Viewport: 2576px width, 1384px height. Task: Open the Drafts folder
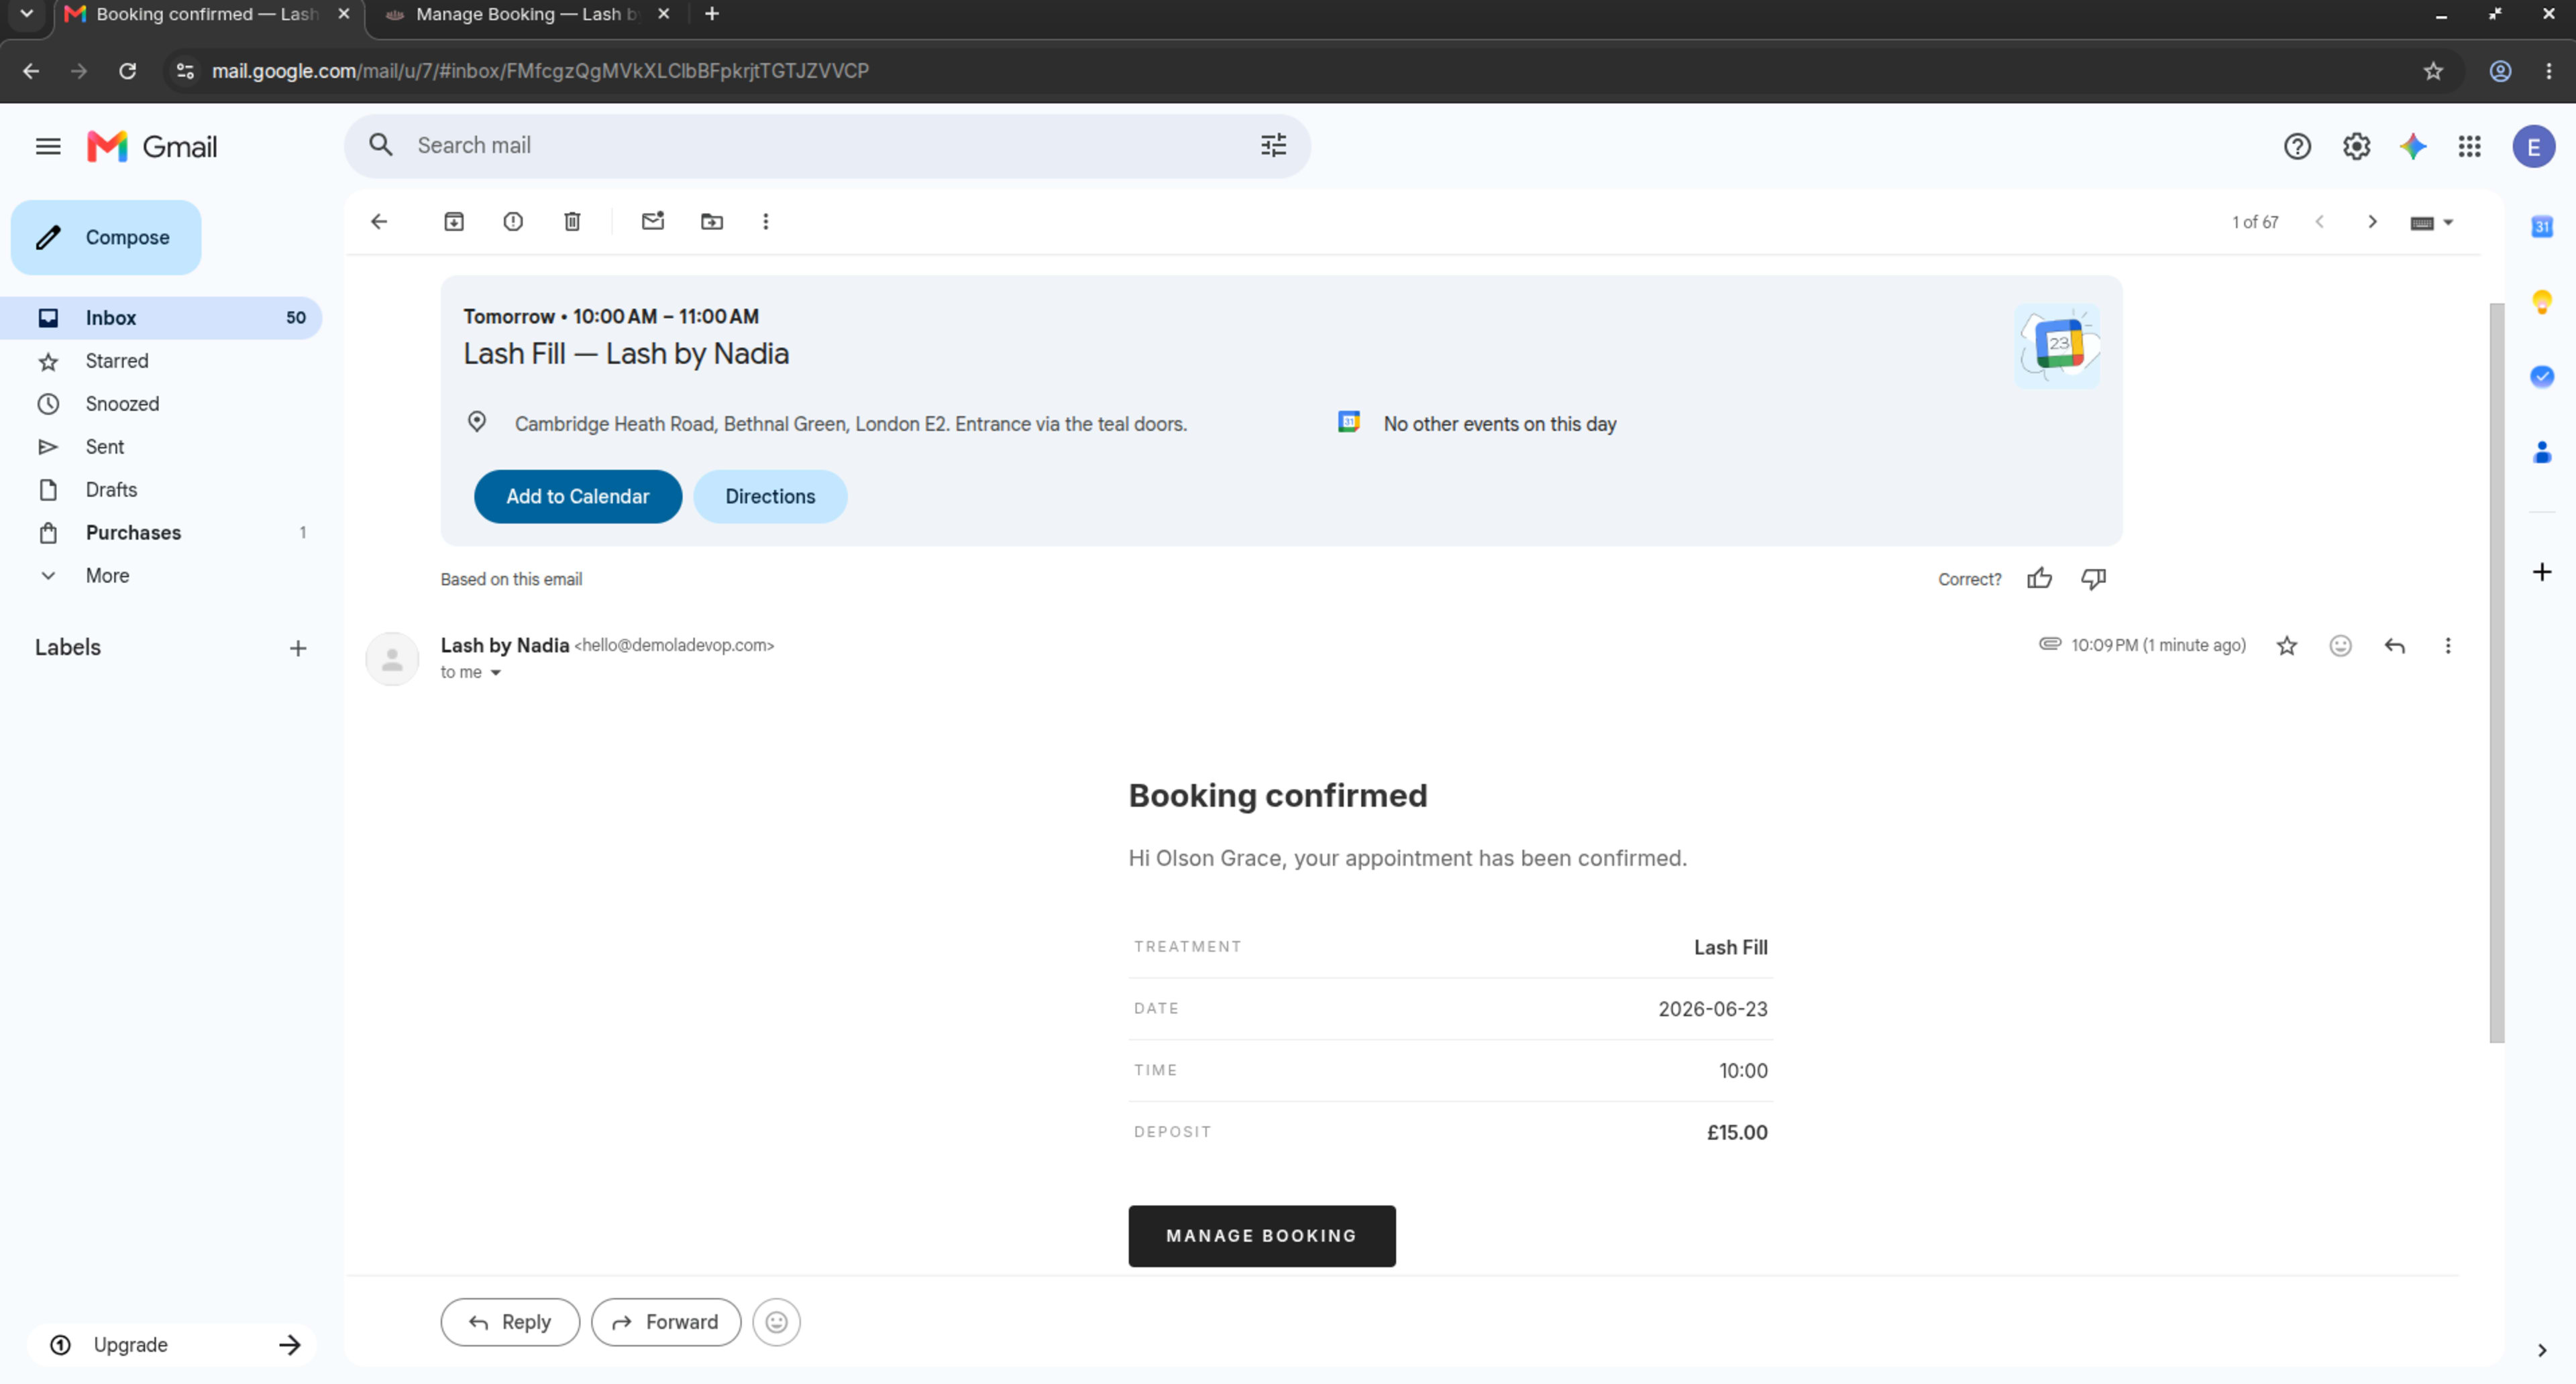[161, 490]
